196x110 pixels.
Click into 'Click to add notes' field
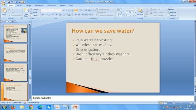(x=113, y=98)
